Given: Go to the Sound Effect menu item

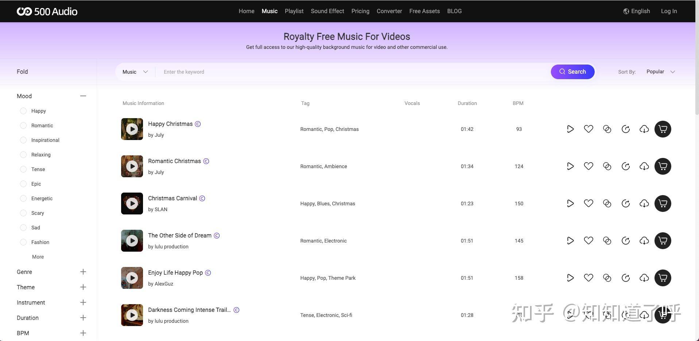Looking at the screenshot, I should [x=327, y=11].
